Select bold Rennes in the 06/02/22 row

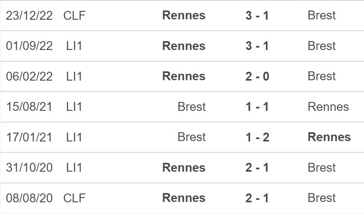pos(184,77)
